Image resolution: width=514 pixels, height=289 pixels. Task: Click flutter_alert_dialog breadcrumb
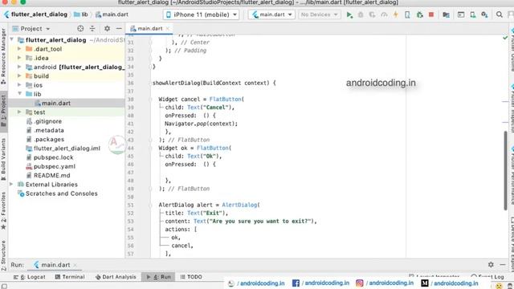pos(35,14)
